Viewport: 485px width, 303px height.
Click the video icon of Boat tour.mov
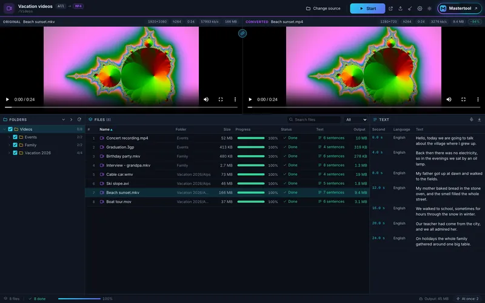tap(102, 202)
